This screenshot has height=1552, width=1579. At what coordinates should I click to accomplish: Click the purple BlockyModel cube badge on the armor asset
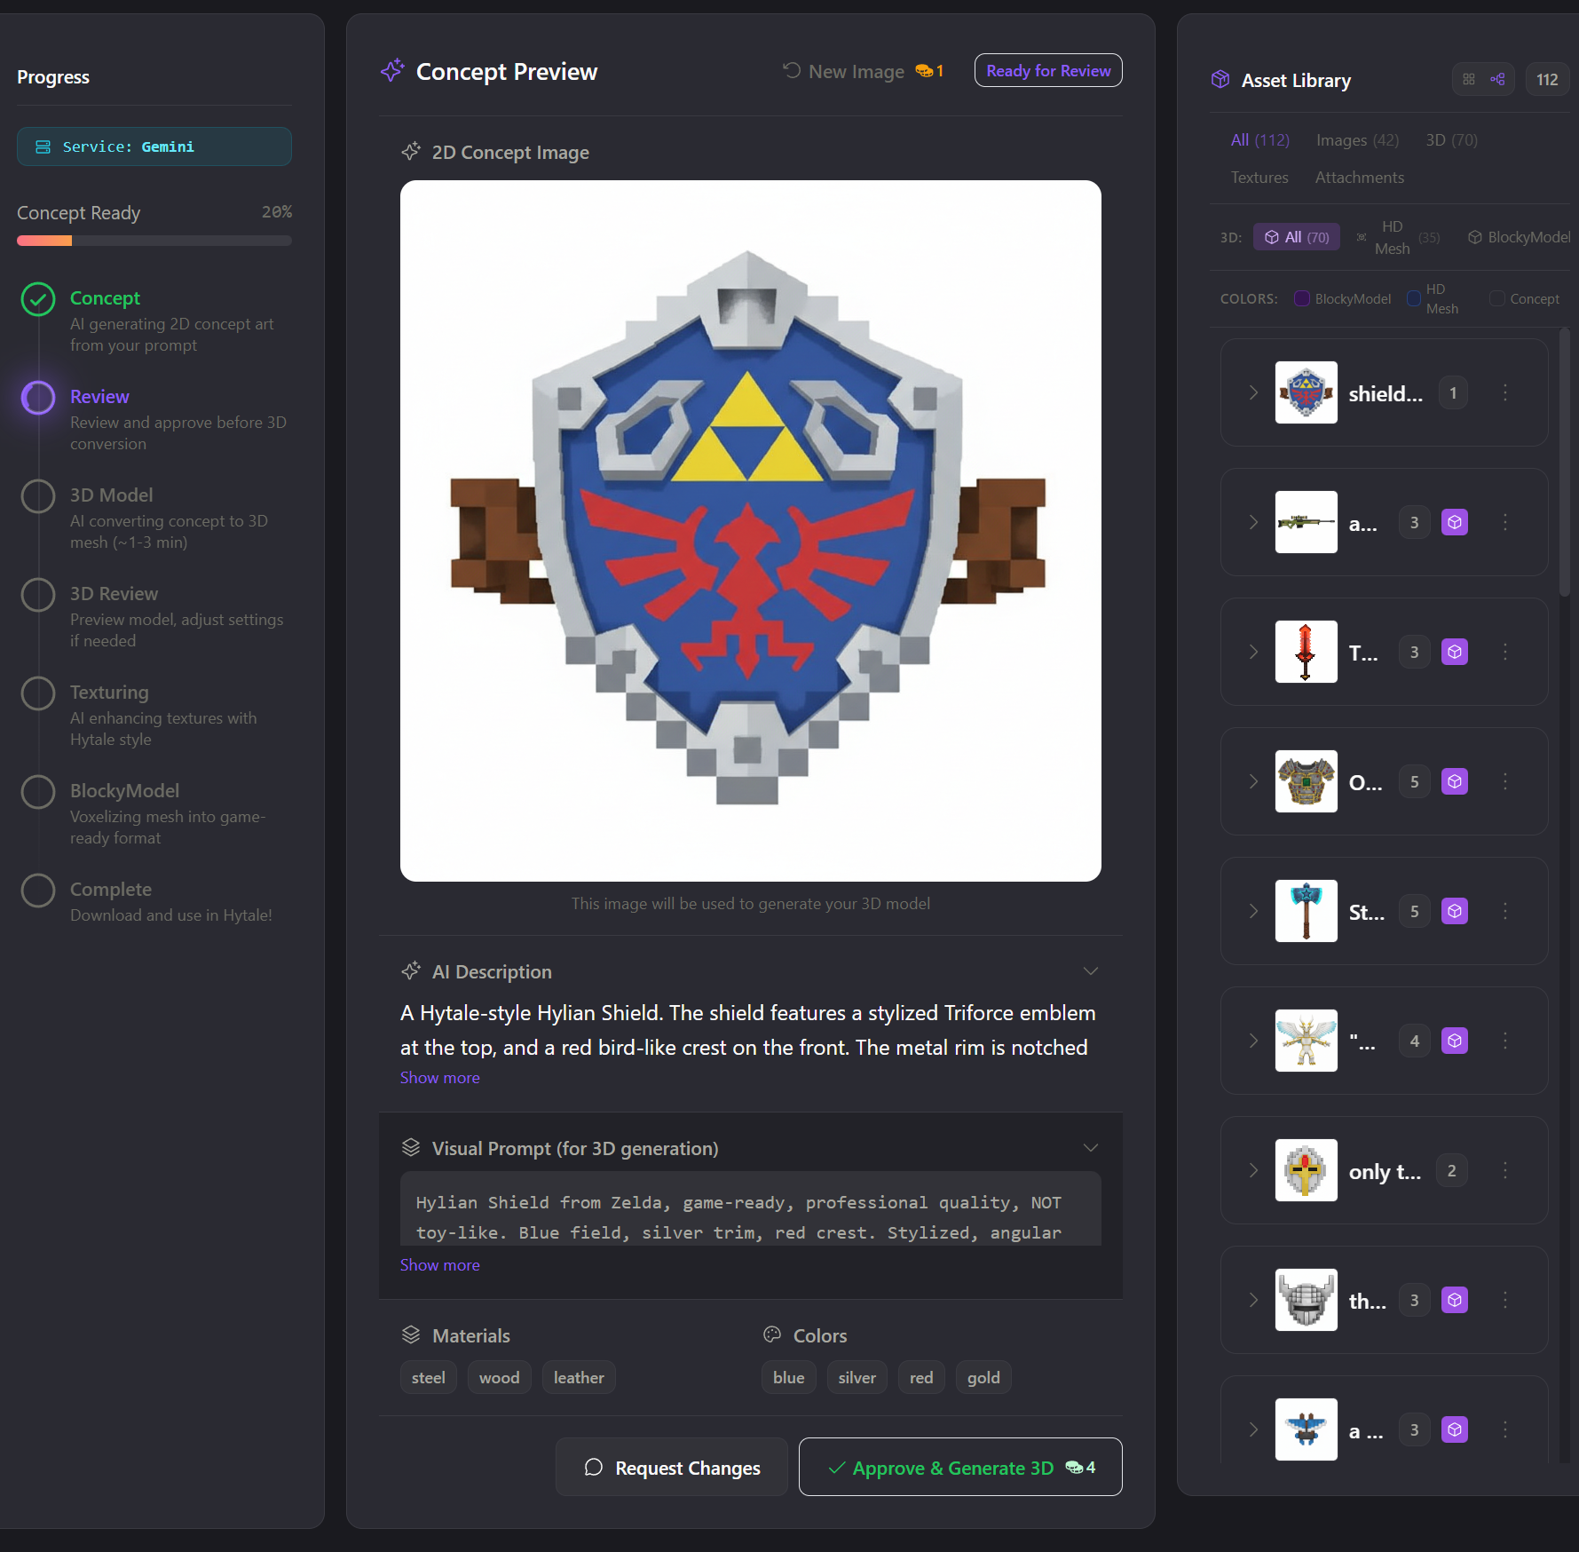[1454, 781]
